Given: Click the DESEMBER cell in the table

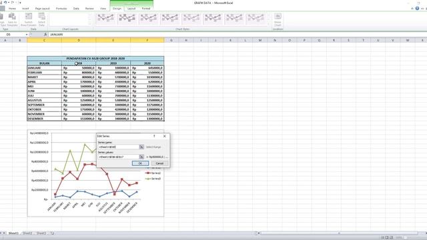Looking at the screenshot, I should point(45,119).
